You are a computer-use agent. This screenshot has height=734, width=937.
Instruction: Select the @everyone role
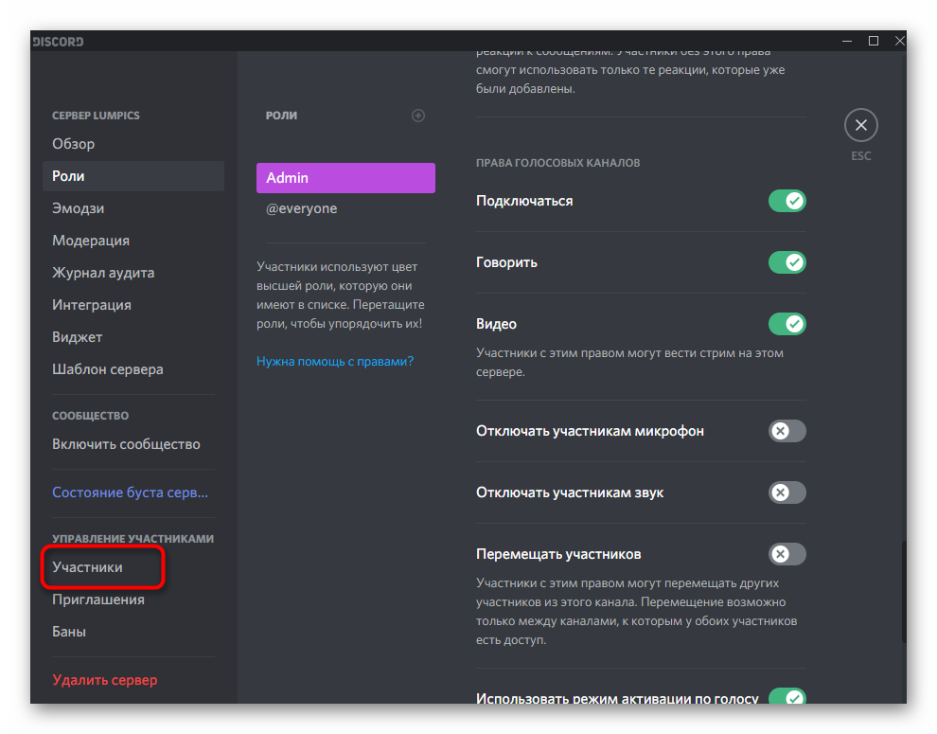(x=302, y=208)
